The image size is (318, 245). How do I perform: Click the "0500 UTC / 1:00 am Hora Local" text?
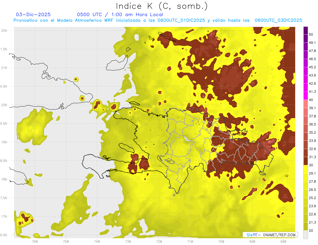[x=120, y=15]
